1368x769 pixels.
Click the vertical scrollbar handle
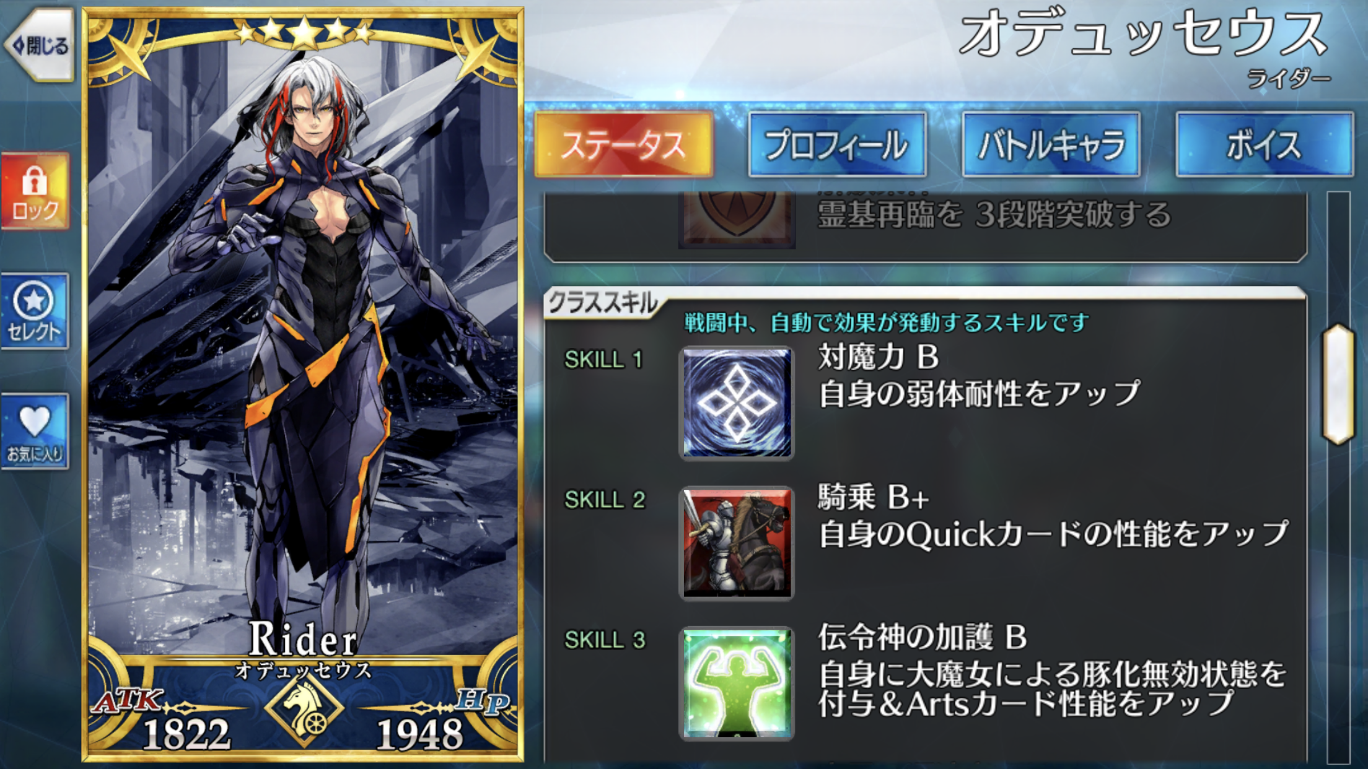click(x=1338, y=384)
